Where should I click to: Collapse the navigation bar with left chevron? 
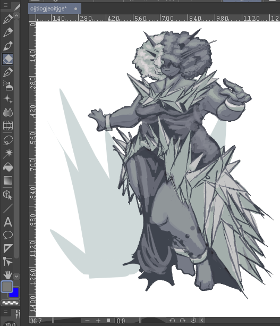pos(202,320)
